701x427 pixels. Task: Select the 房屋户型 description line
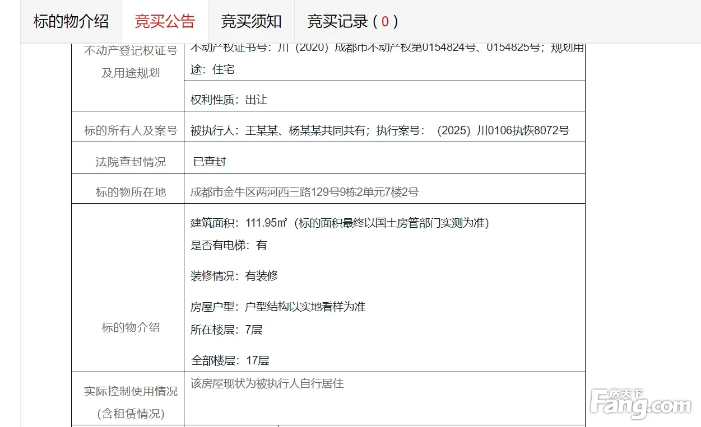click(278, 307)
